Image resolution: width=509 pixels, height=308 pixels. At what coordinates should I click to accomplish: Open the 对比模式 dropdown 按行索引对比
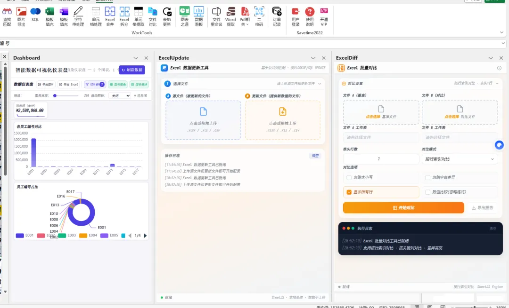tap(460, 159)
